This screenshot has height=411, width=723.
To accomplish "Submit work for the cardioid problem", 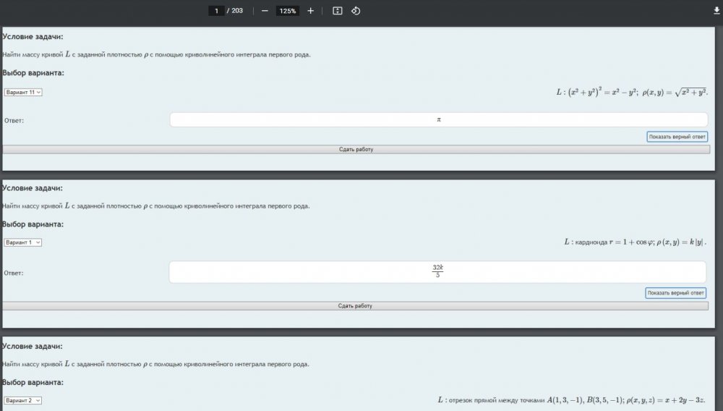I will (355, 306).
